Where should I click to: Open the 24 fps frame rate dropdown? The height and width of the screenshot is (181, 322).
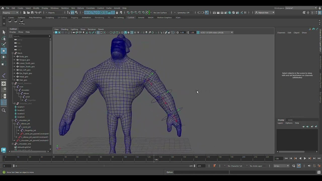click(x=288, y=166)
